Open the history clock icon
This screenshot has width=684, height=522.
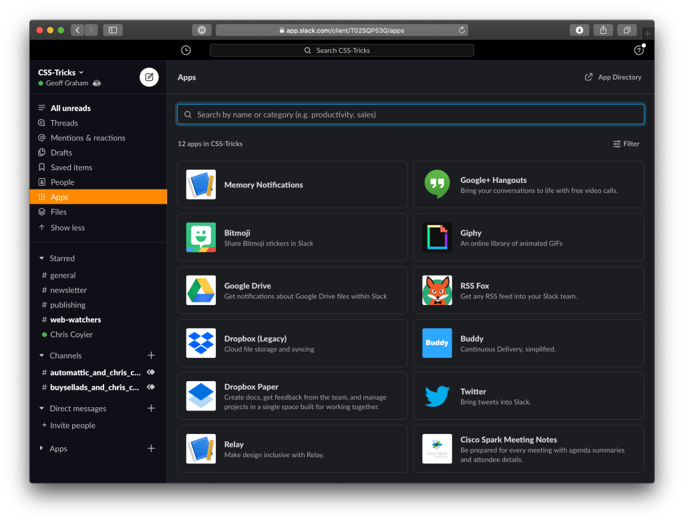(186, 50)
